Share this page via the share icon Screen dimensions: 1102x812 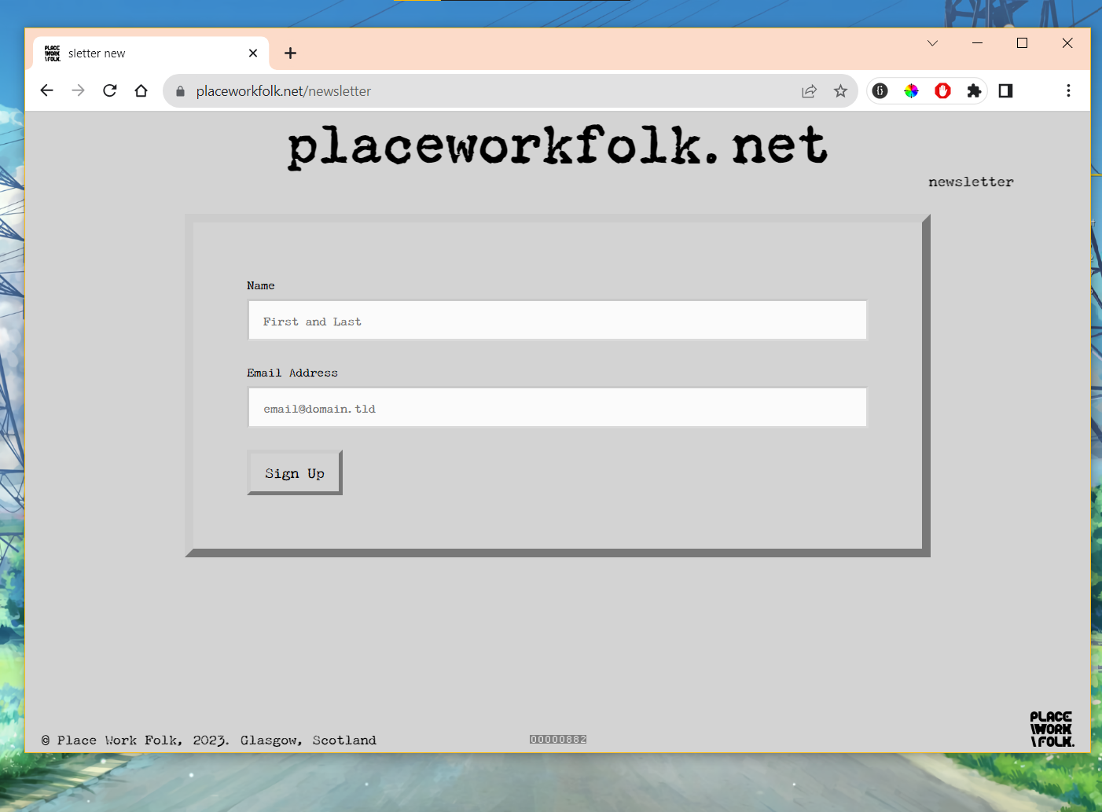coord(809,91)
